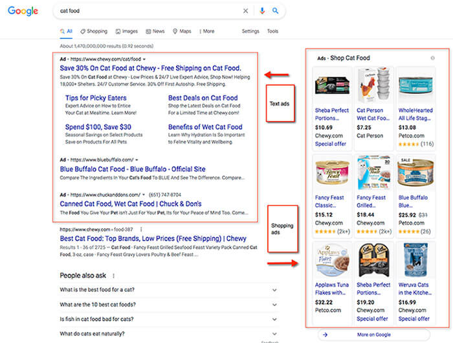Screen dimensions: 453x343
Task: Click the star rating (26) for Blue Buffalo
Action: pyautogui.click(x=415, y=231)
